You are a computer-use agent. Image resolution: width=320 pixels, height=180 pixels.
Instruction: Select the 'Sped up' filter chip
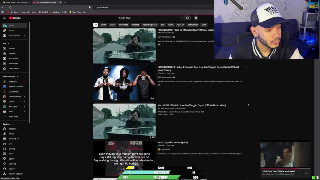180,25
